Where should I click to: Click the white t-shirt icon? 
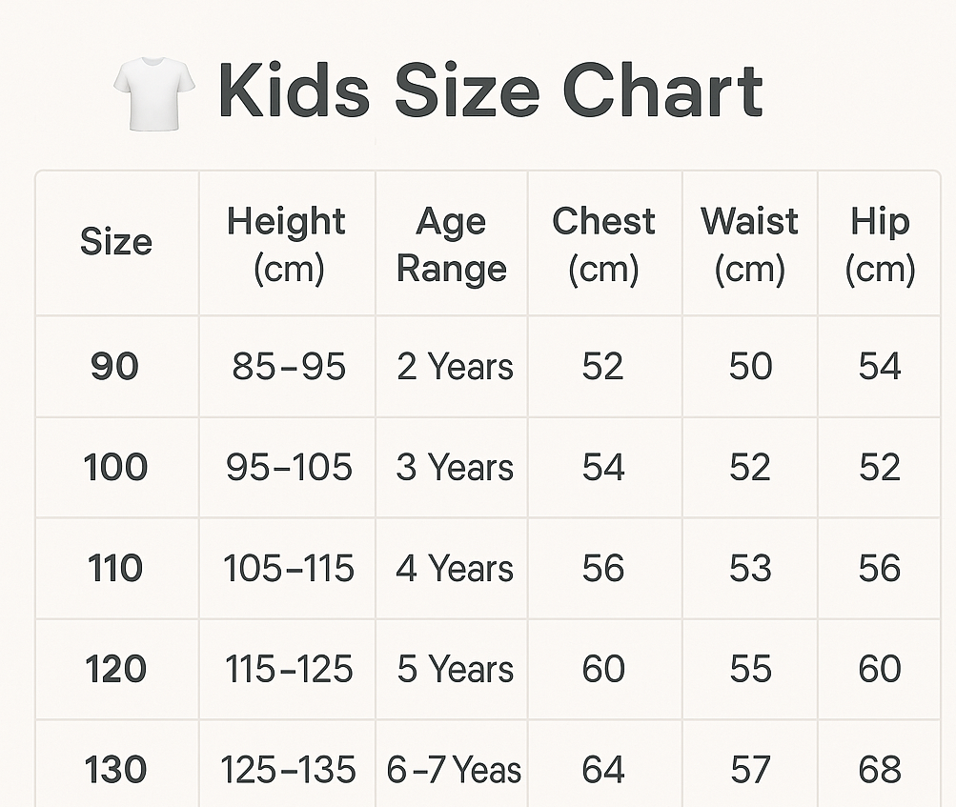(153, 91)
